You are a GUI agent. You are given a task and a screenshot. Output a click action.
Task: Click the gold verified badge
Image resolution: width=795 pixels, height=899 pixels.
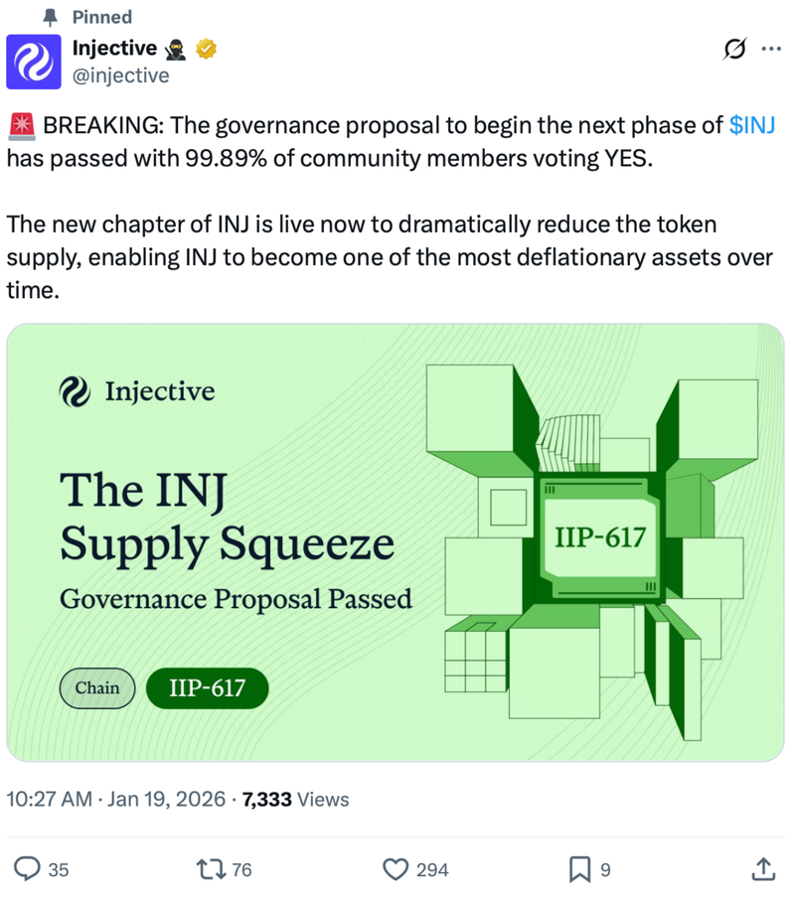pyautogui.click(x=209, y=48)
